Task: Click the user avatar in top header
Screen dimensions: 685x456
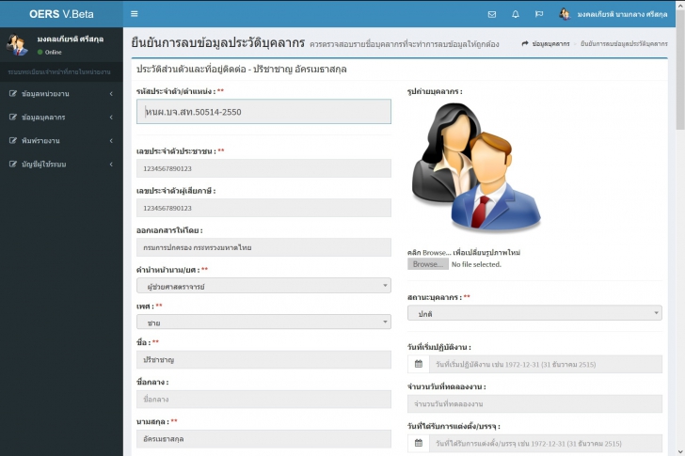Action: tap(565, 14)
